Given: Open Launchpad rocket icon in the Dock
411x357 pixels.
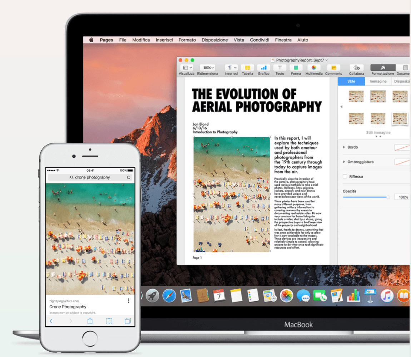Looking at the screenshot, I should coord(152,296).
